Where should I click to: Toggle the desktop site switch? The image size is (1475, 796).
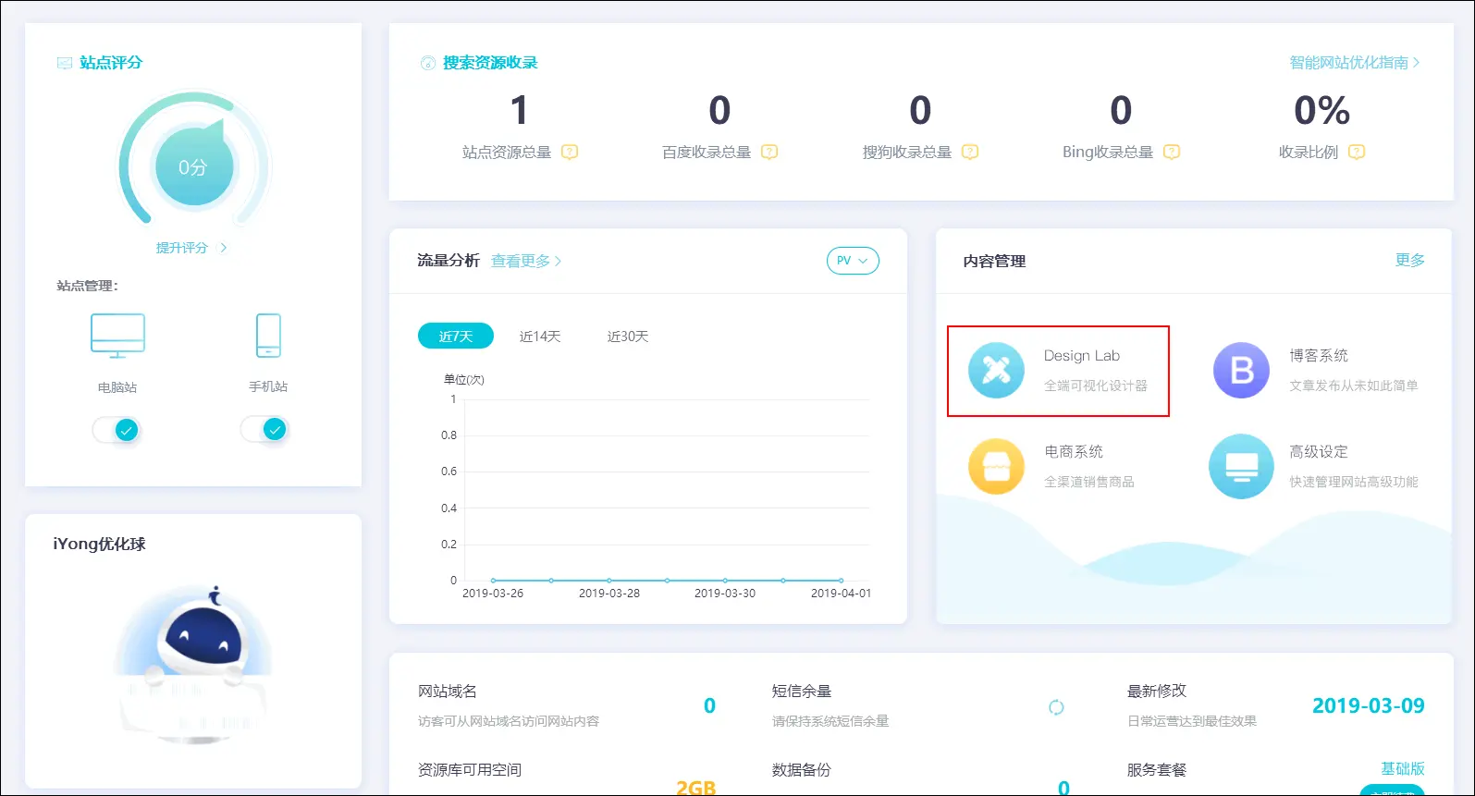click(117, 430)
